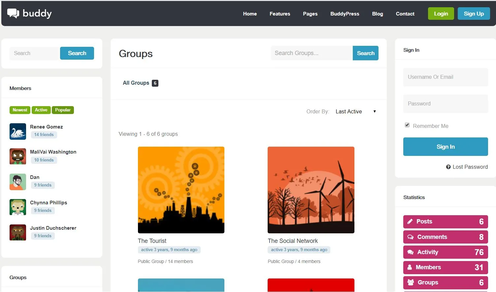This screenshot has height=292, width=496.
Task: Select the Popular members filter
Action: point(63,110)
